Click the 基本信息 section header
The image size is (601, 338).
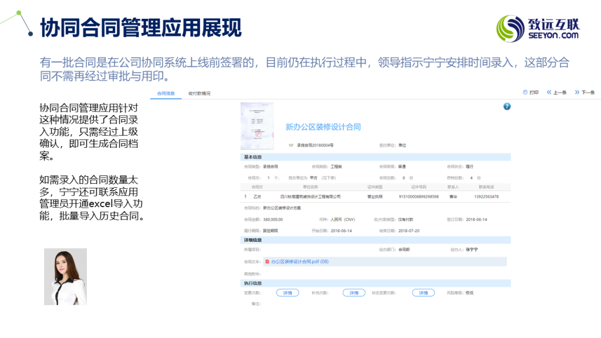tap(253, 157)
